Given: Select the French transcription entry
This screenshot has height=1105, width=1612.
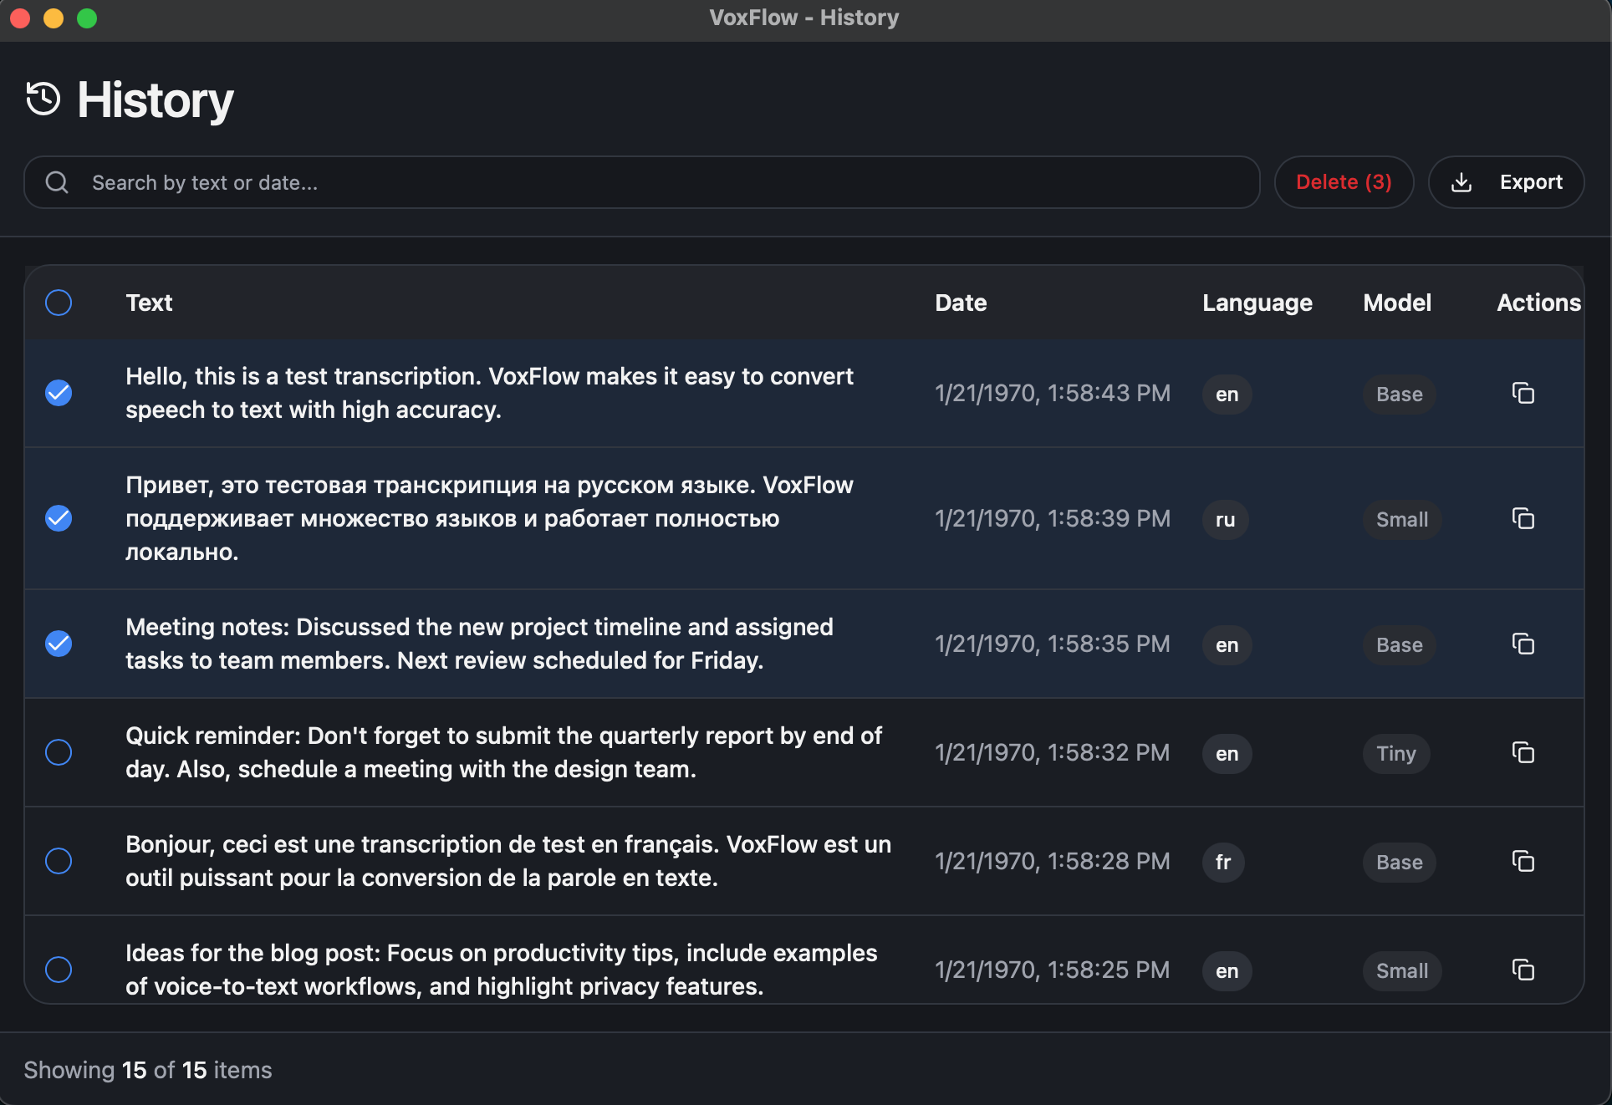Looking at the screenshot, I should click(59, 862).
